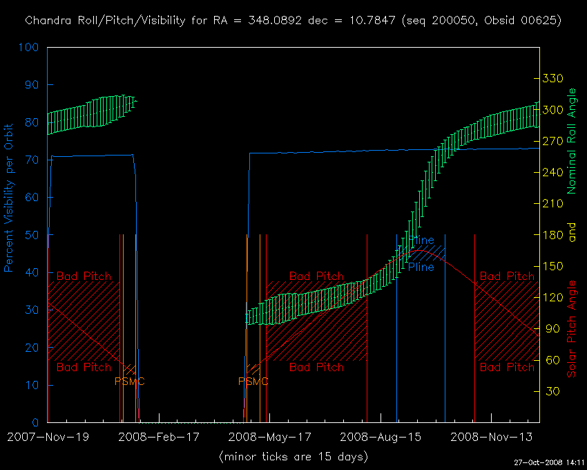The width and height of the screenshot is (587, 470).
Task: Click the chart title with RA and dec
Action: [293, 21]
